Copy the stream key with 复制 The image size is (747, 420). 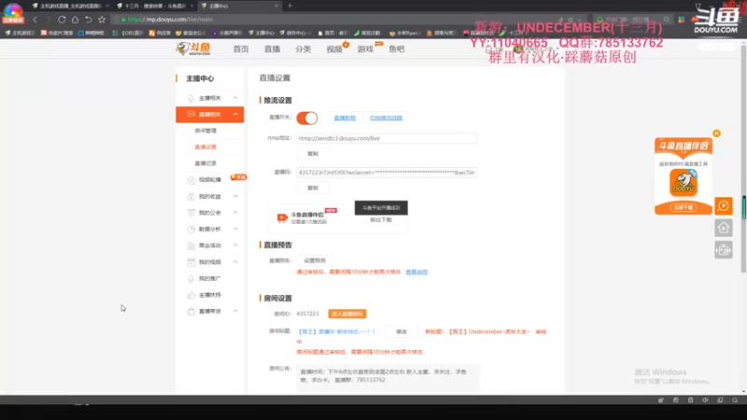(x=313, y=188)
